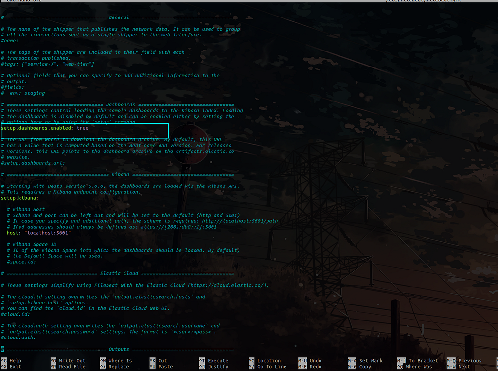Image resolution: width=498 pixels, height=371 pixels.
Task: Click the ^J Justify shortcut
Action: coord(214,367)
